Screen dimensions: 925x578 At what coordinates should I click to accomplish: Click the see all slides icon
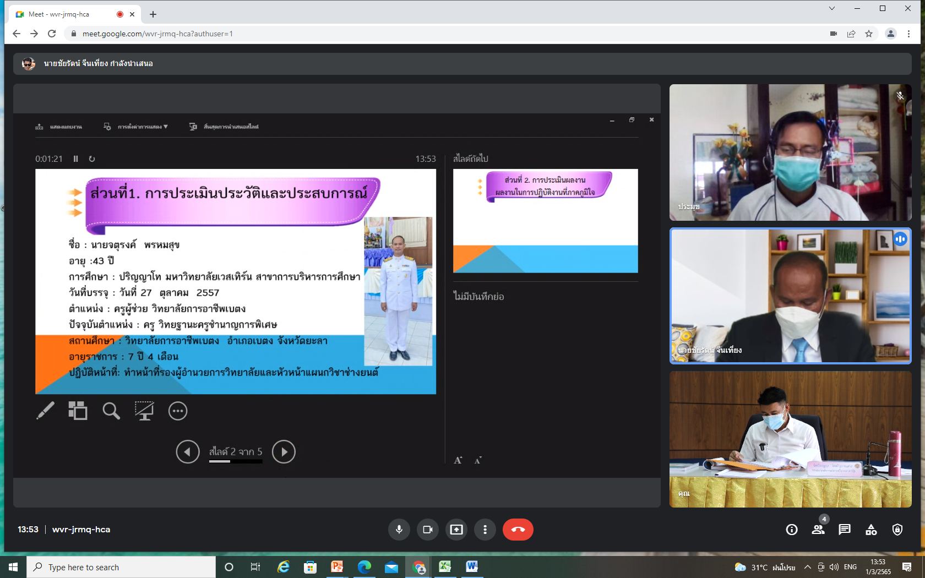[78, 411]
